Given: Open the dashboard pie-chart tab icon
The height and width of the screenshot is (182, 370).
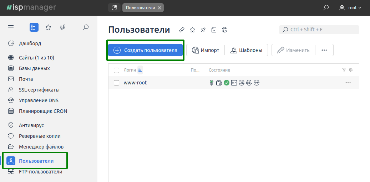Looking at the screenshot, I should coord(114,8).
